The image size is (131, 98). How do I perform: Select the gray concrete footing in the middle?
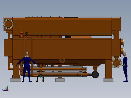point(60,80)
